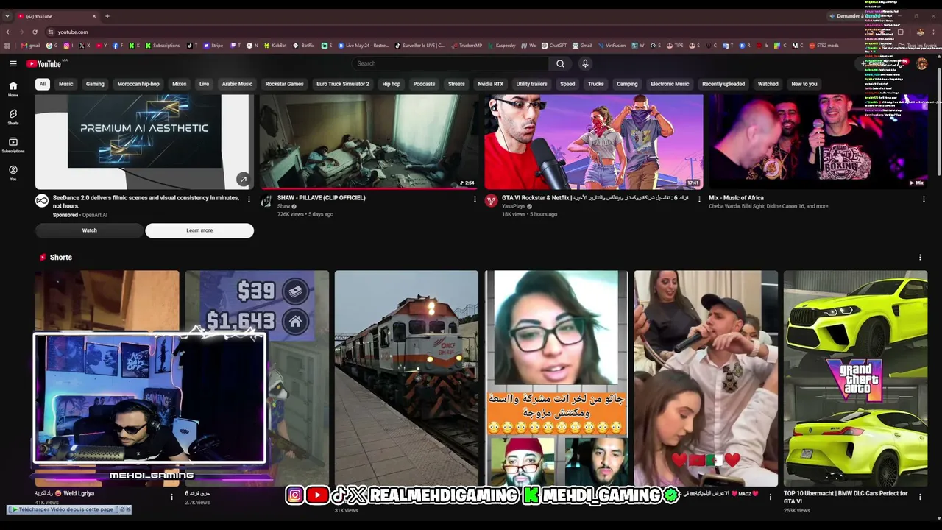
Task: Click the Watch button on the ad
Action: 89,230
